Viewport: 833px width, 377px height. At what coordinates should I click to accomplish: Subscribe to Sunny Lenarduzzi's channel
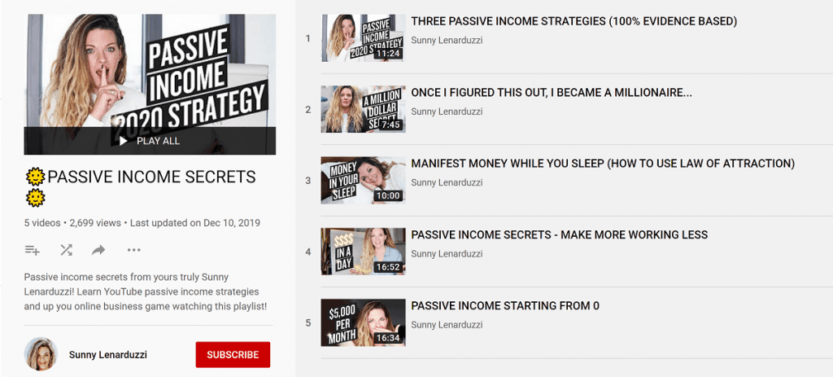[x=233, y=355]
